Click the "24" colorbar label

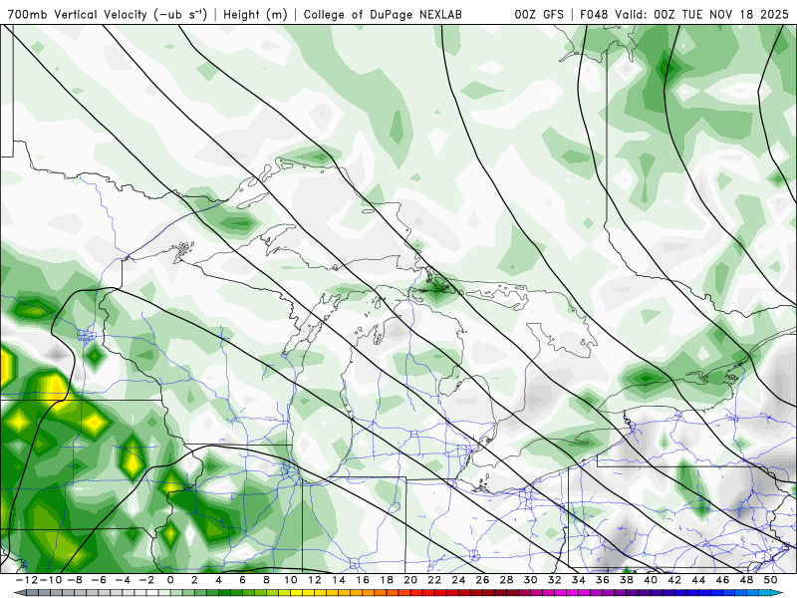click(x=458, y=580)
